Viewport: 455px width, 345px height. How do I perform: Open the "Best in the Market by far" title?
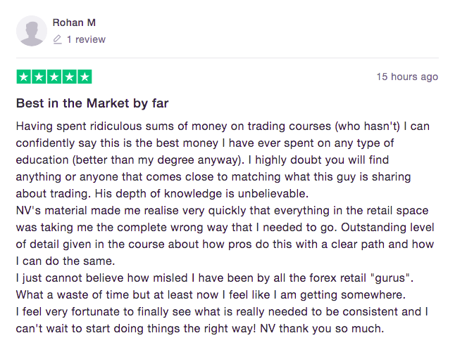[x=92, y=104]
